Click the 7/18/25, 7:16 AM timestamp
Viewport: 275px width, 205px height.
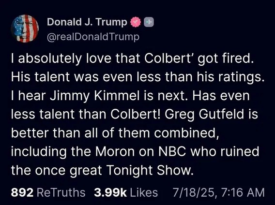click(x=218, y=192)
